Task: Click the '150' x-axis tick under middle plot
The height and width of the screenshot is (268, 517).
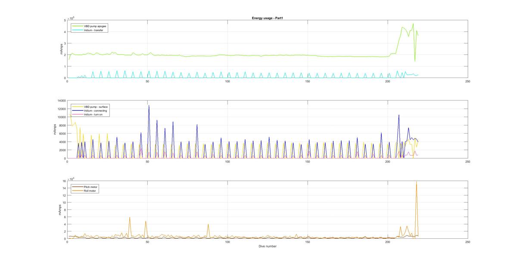Action: (308, 162)
